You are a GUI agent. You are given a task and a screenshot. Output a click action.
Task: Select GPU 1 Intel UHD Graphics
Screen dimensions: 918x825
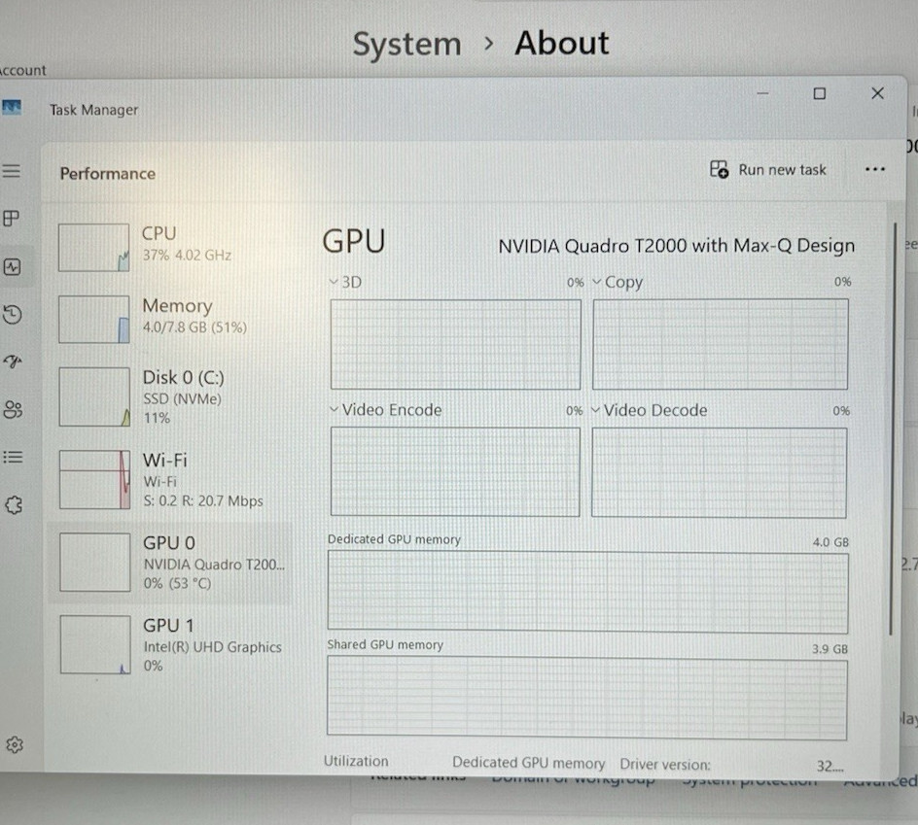[x=170, y=645]
